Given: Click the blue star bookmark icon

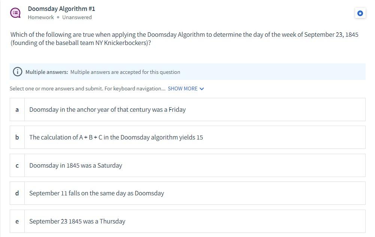Looking at the screenshot, I should [360, 13].
